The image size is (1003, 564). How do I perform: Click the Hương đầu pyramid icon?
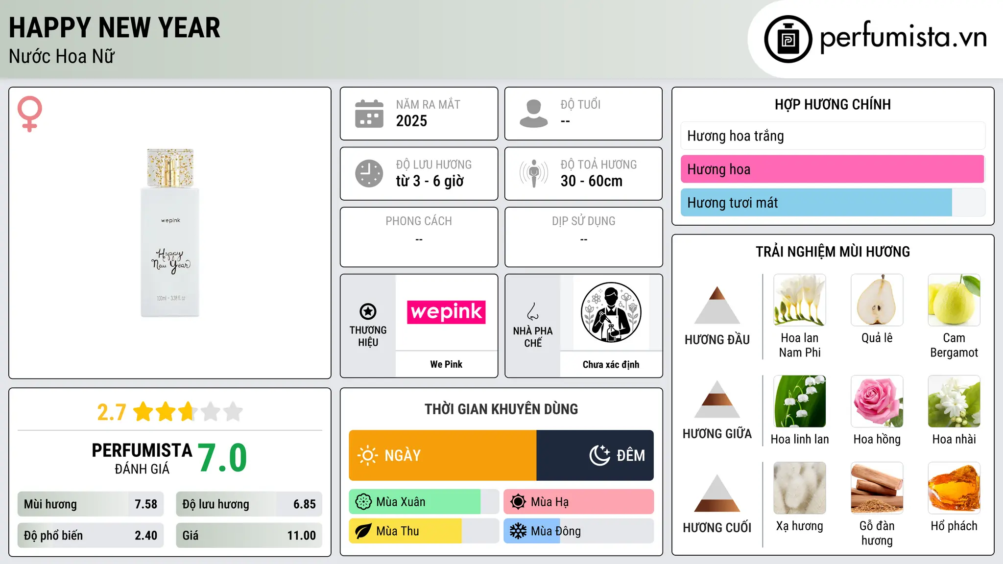717,305
